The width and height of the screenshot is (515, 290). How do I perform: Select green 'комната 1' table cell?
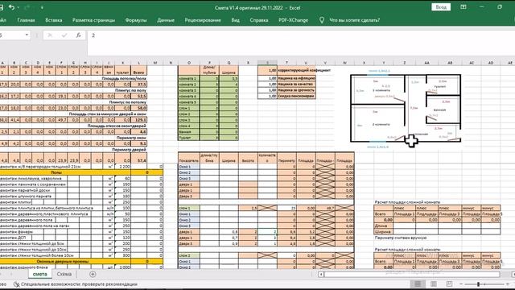pyautogui.click(x=189, y=79)
